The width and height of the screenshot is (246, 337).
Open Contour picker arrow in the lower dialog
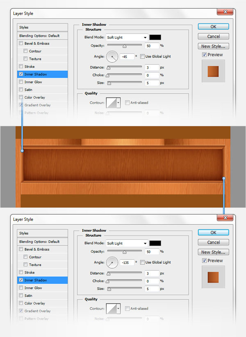[118, 309]
